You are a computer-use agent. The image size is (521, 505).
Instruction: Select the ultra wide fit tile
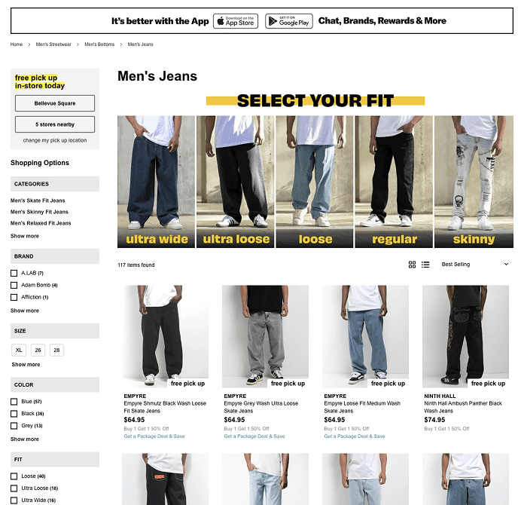(156, 182)
